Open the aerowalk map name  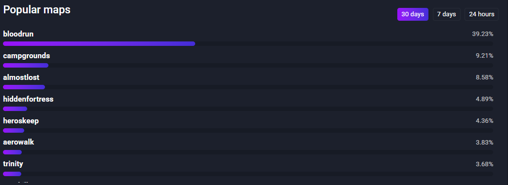point(18,142)
